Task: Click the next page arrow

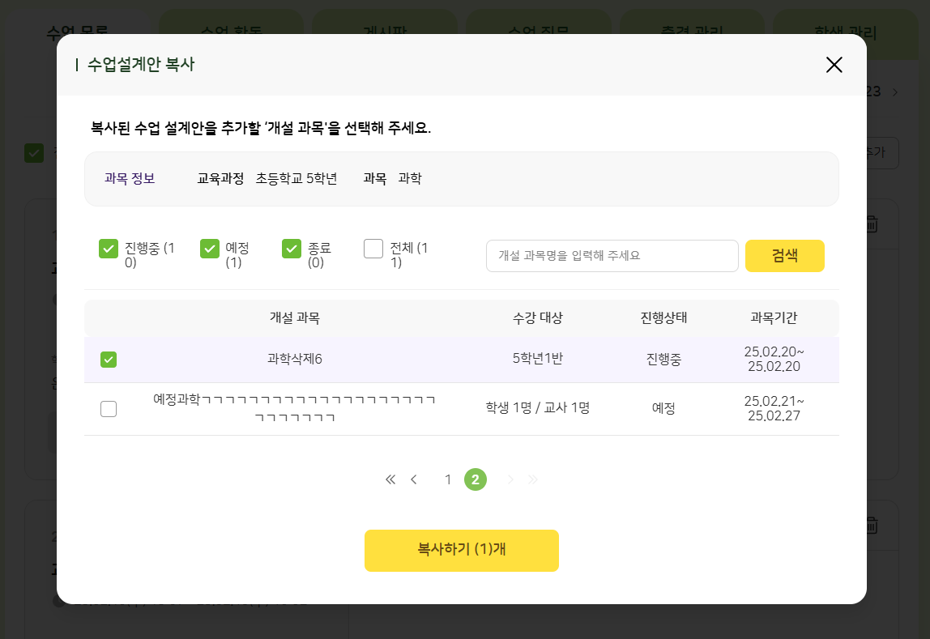Action: (x=510, y=479)
